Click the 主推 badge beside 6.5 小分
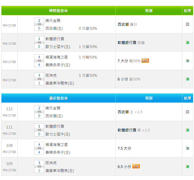194x180 pixels. 136,166
